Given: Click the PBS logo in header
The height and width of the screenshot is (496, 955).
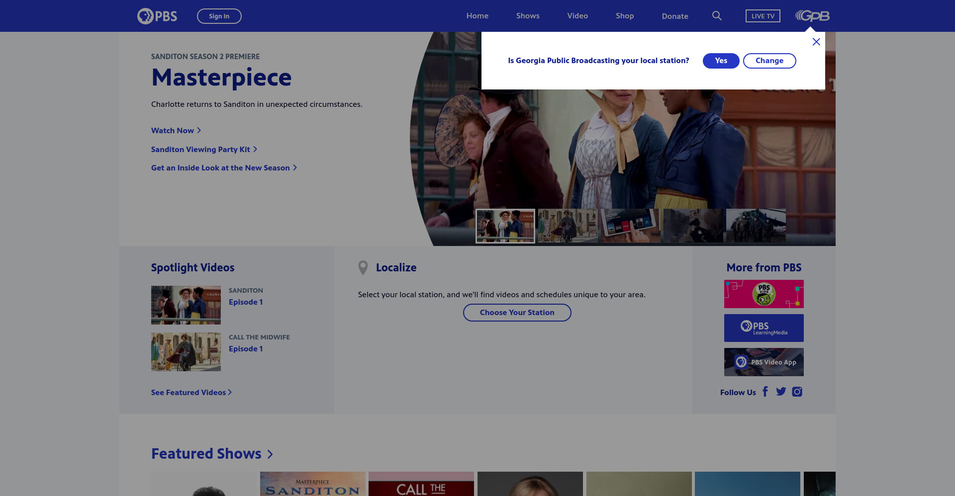Looking at the screenshot, I should [x=157, y=16].
